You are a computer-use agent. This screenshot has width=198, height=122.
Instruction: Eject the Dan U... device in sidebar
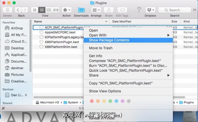26,95
